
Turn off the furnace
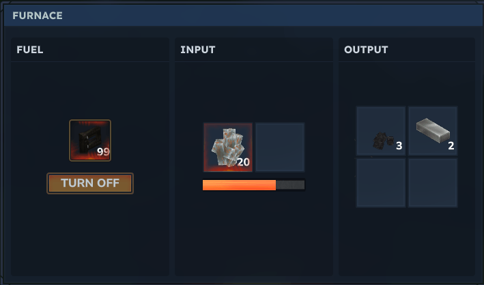pos(90,183)
